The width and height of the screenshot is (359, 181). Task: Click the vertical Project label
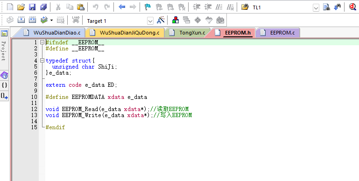pos(3,51)
